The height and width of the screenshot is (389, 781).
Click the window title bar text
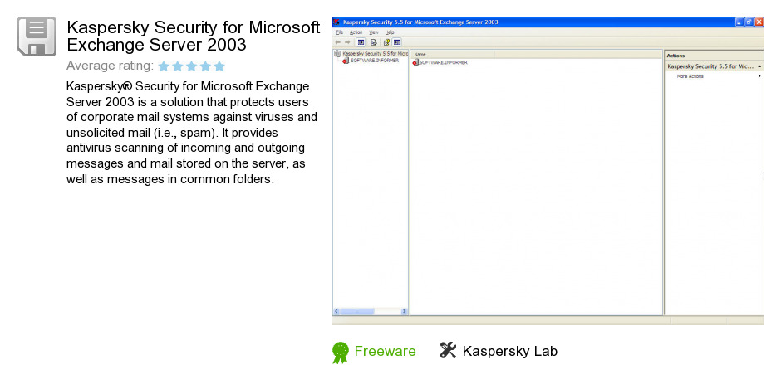(420, 22)
